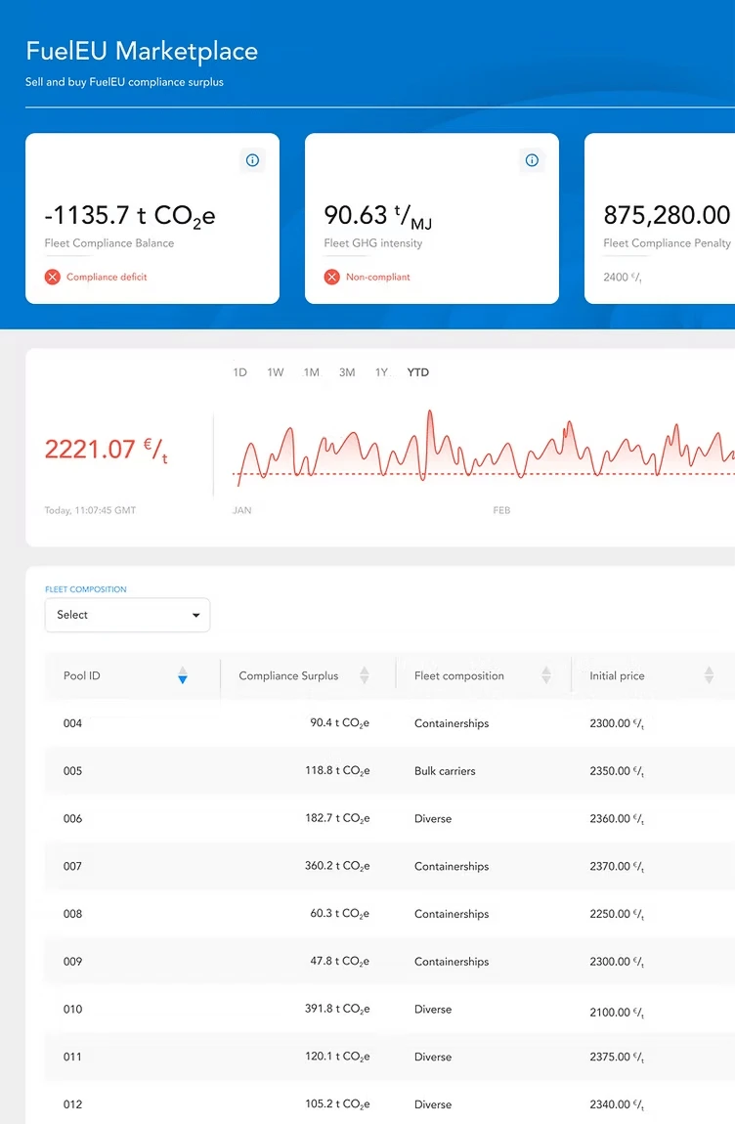Select pool 004 row
The height and width of the screenshot is (1124, 735).
click(x=391, y=723)
